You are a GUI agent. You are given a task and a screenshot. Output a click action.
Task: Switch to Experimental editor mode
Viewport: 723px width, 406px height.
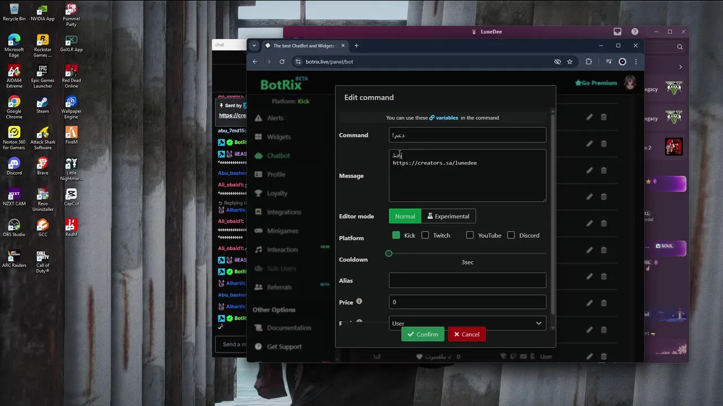point(448,216)
